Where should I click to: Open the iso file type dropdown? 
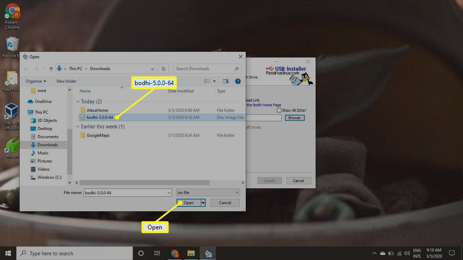tap(208, 193)
